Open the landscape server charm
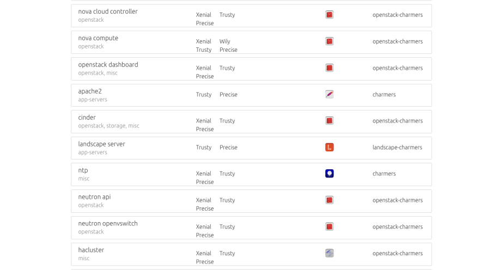The width and height of the screenshot is (499, 270). pos(101,144)
